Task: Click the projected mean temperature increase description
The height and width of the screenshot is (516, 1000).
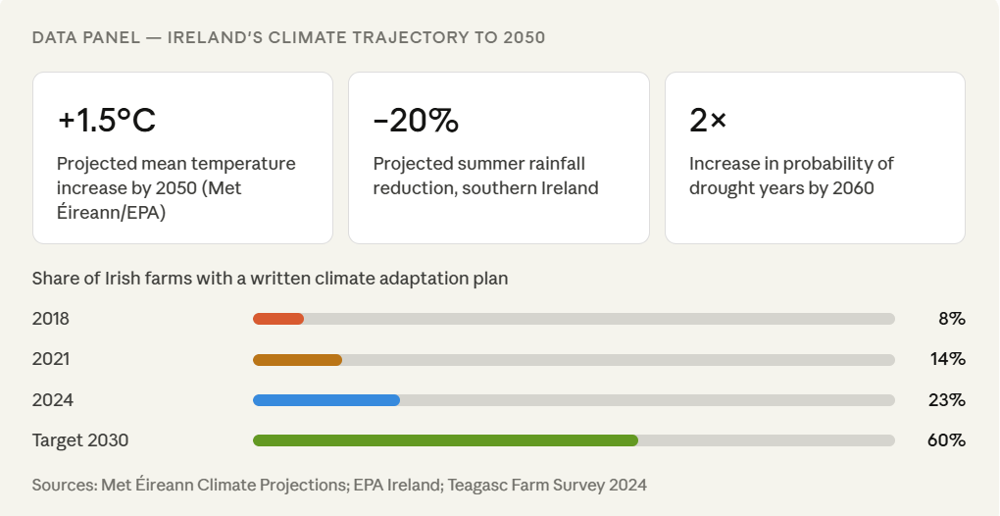Action: pos(176,187)
